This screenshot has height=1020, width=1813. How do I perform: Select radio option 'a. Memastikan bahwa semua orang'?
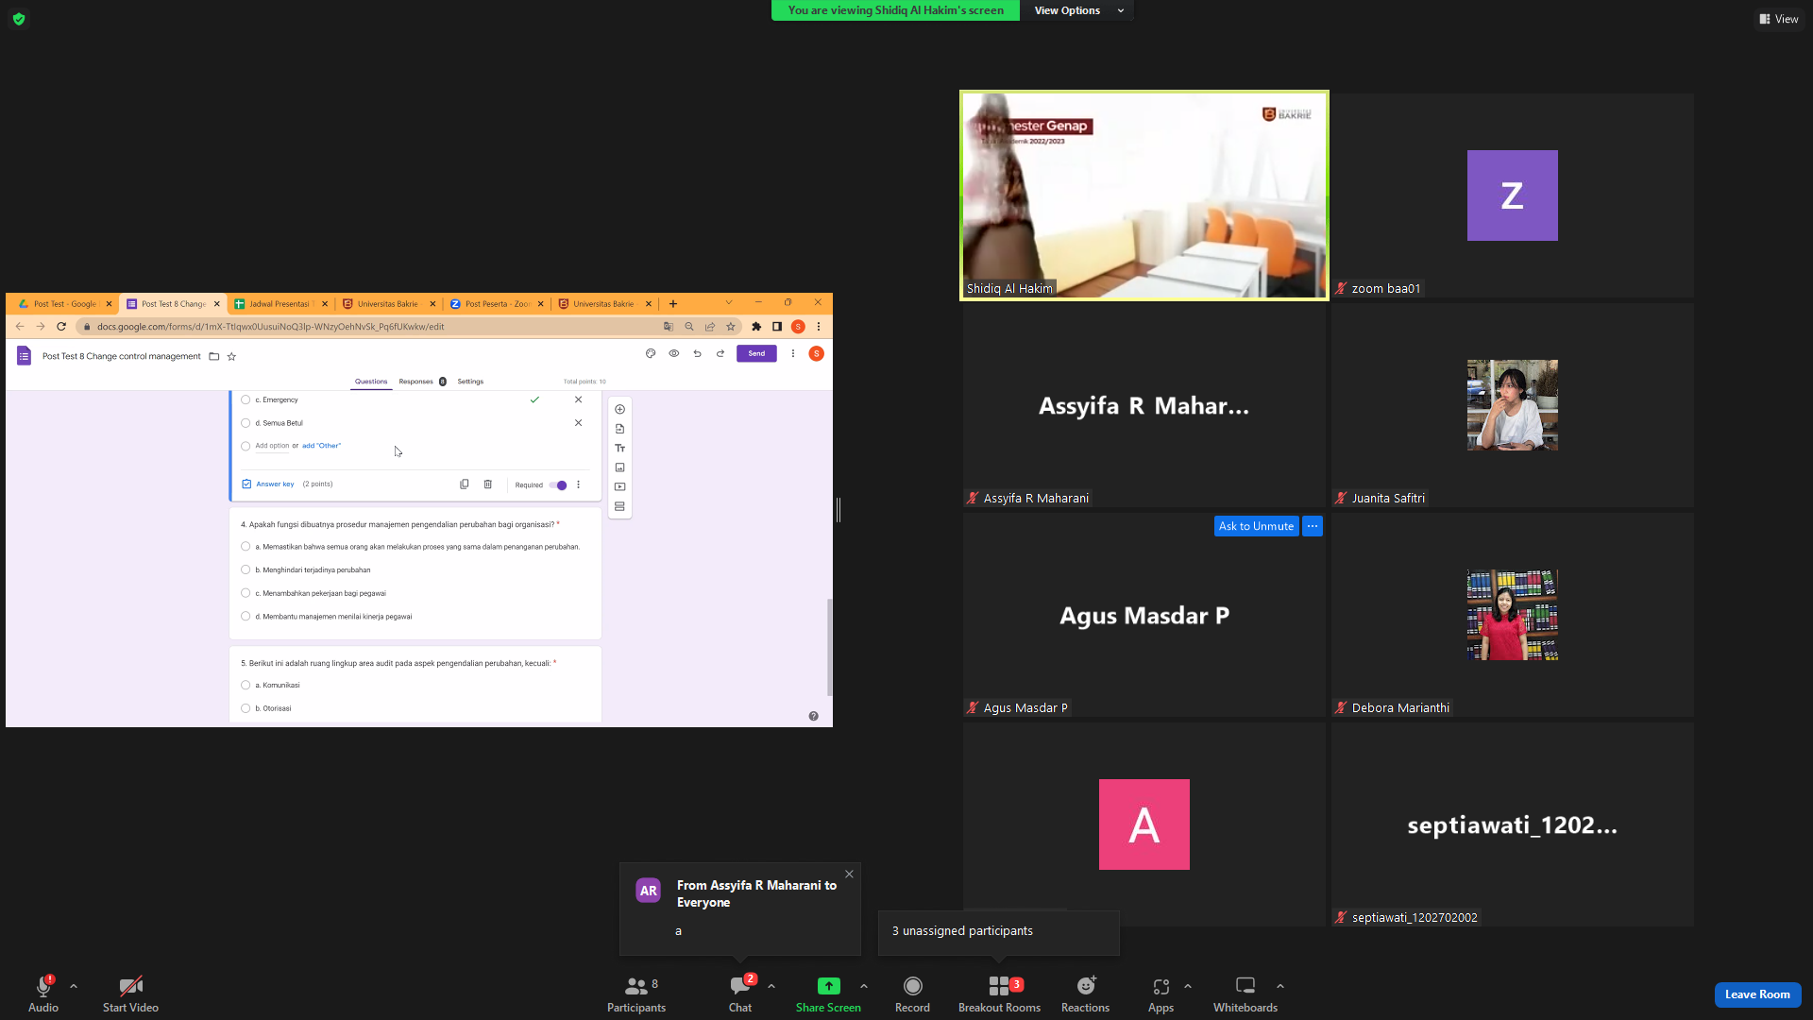point(246,547)
